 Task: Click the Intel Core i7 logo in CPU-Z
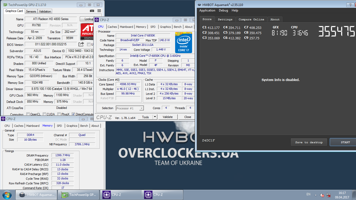pyautogui.click(x=183, y=43)
